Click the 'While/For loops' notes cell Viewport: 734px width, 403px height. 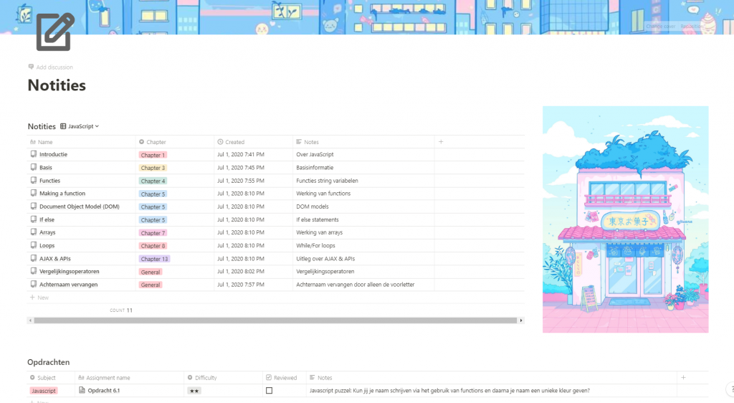(363, 246)
